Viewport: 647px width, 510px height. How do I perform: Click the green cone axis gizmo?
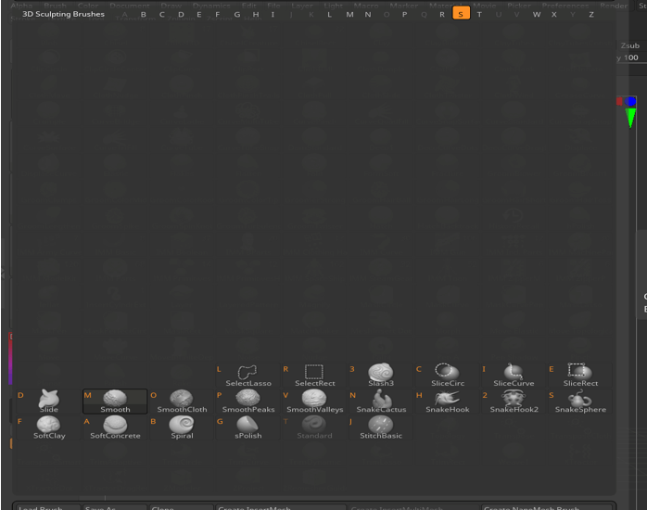[x=630, y=118]
